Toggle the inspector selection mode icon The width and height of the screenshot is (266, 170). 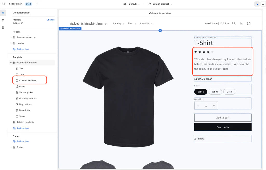(257, 4)
